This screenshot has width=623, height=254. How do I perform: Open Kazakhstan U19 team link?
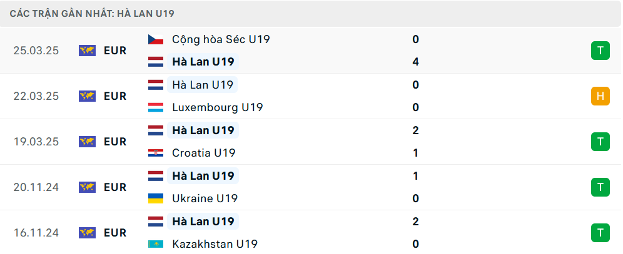[x=215, y=244]
